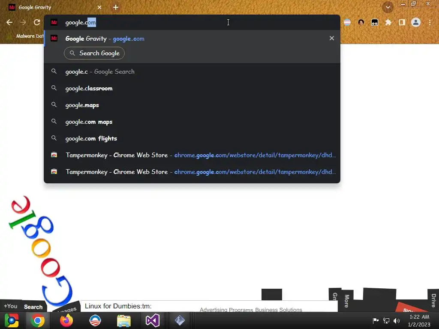Open the diamond-shaped taskbar app
439x329 pixels.
click(180, 320)
